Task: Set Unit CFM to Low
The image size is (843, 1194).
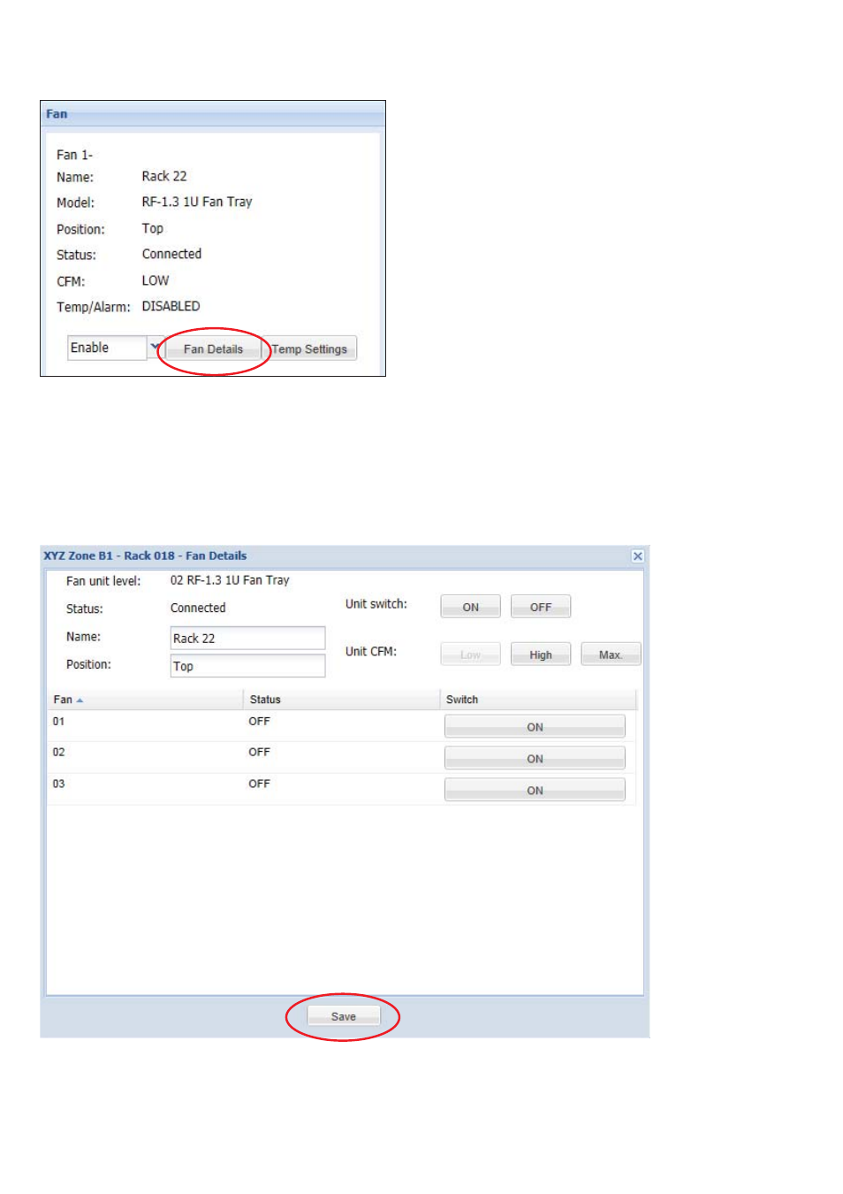Action: point(470,654)
